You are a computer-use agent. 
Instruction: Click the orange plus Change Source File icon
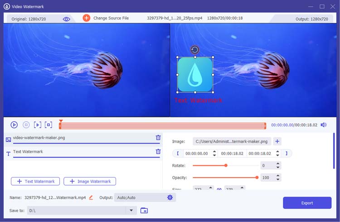click(x=86, y=18)
